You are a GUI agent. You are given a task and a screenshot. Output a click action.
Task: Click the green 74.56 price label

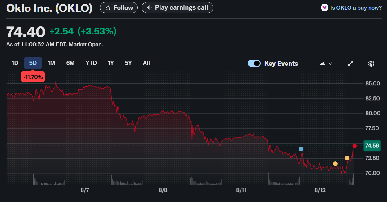click(x=372, y=146)
